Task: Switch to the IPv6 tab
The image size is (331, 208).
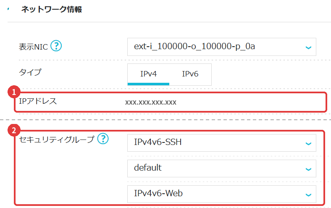Action: coord(190,74)
